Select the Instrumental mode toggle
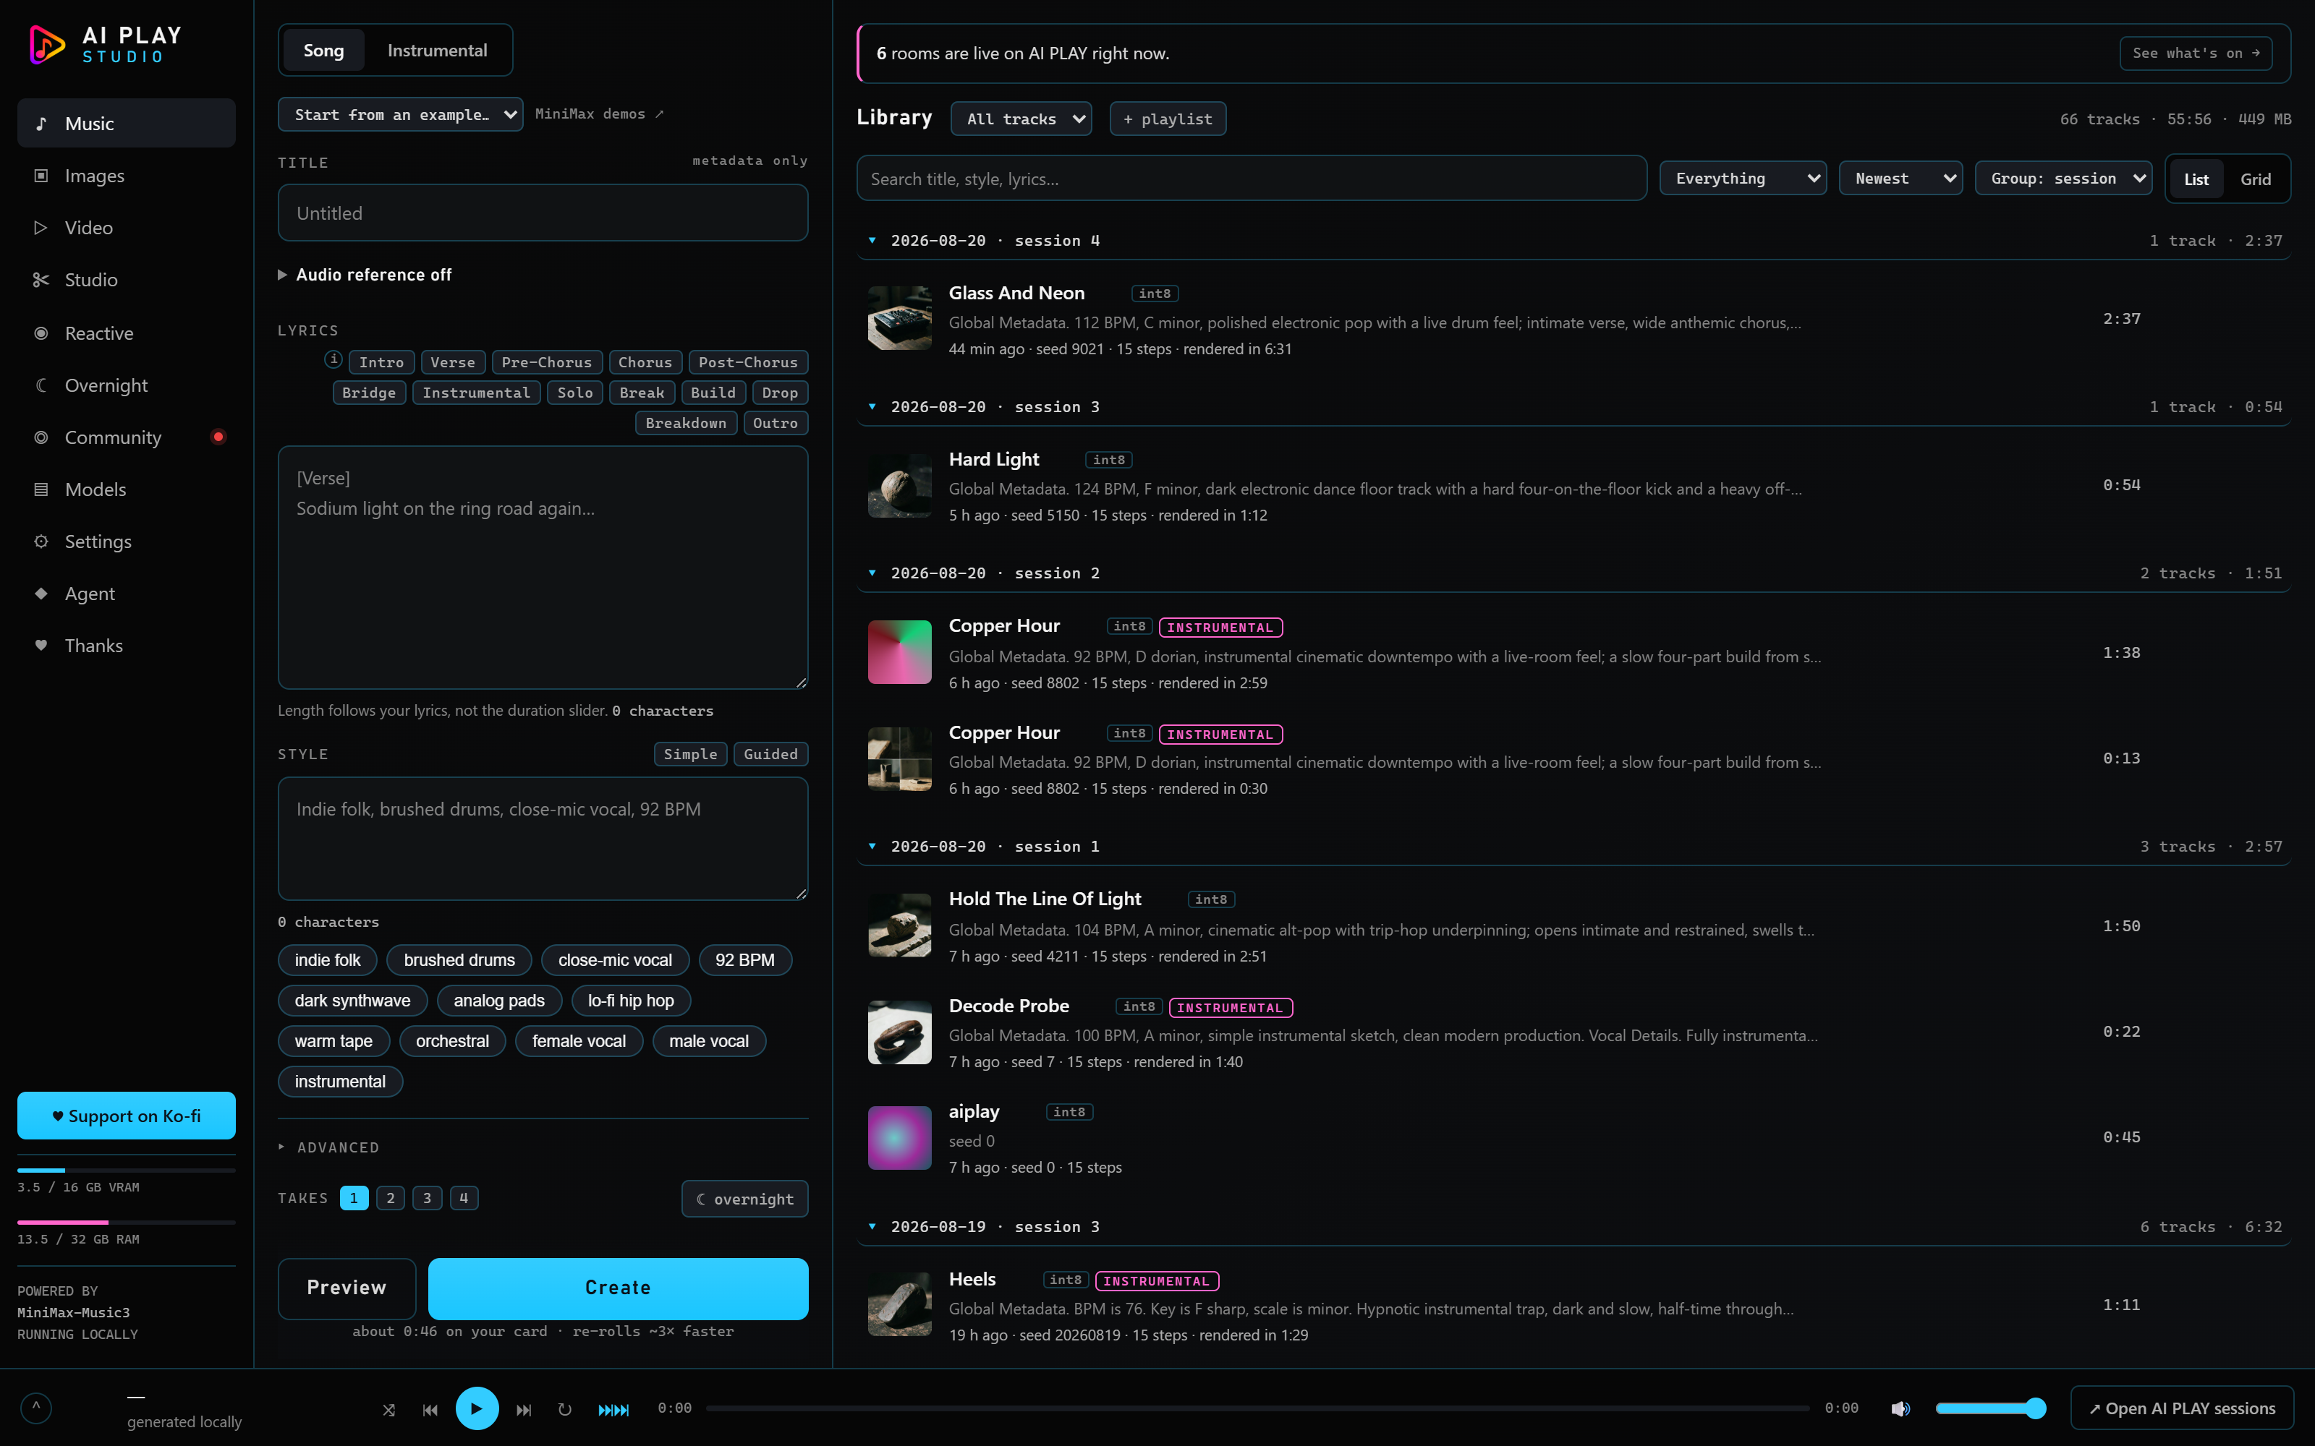 click(x=437, y=50)
